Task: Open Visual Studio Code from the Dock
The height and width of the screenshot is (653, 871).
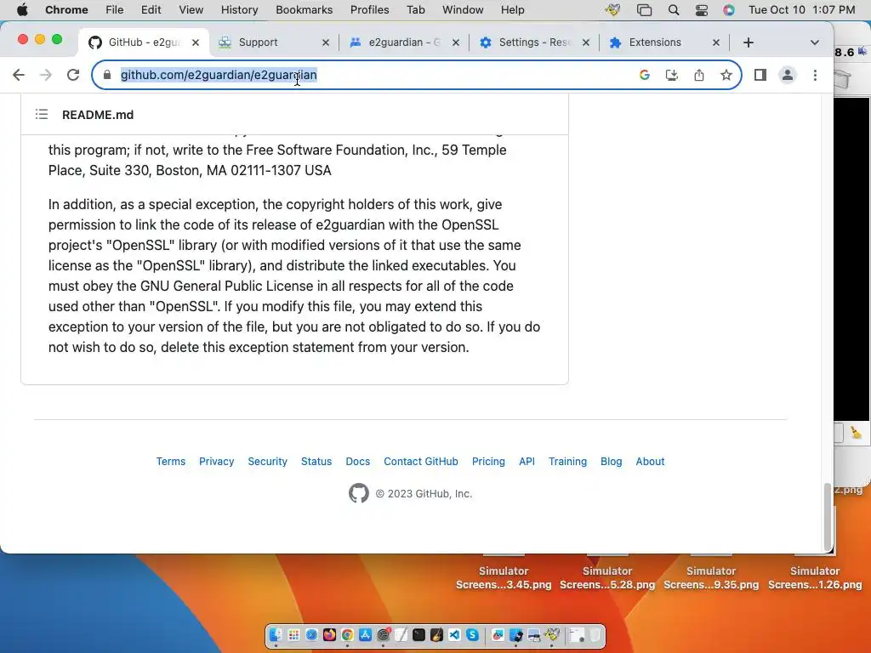Action: [x=454, y=634]
